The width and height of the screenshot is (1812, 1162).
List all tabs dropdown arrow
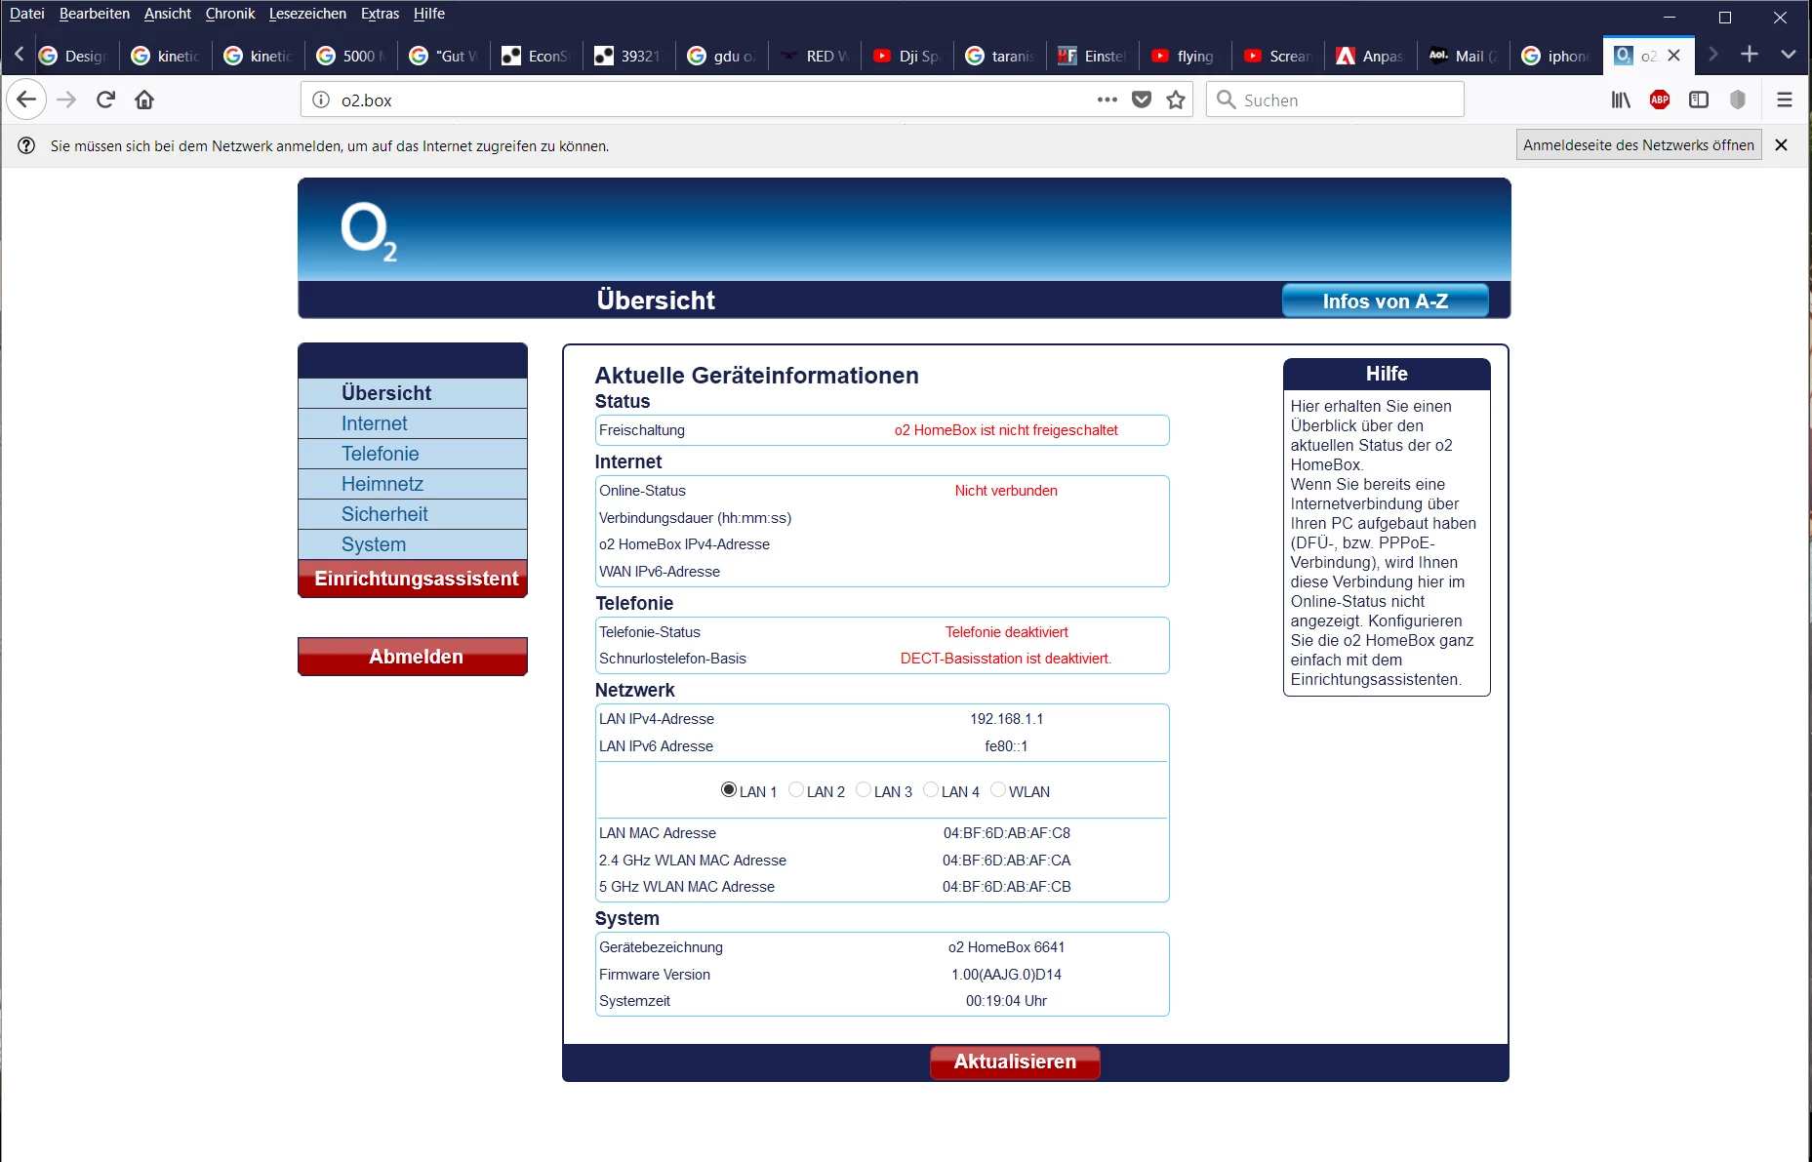[x=1788, y=55]
